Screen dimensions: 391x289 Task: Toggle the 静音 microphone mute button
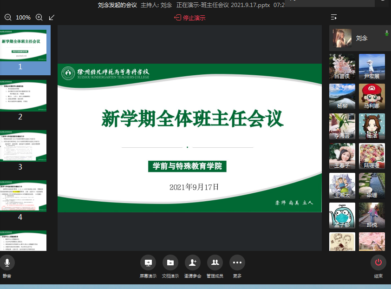tap(7, 263)
